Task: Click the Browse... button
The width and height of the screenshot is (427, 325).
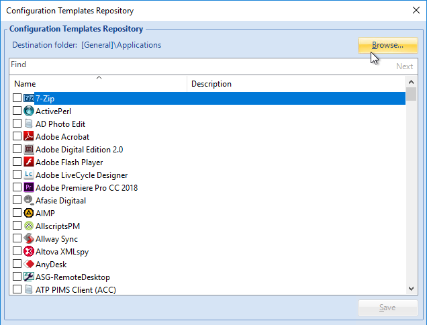Action: pos(388,45)
